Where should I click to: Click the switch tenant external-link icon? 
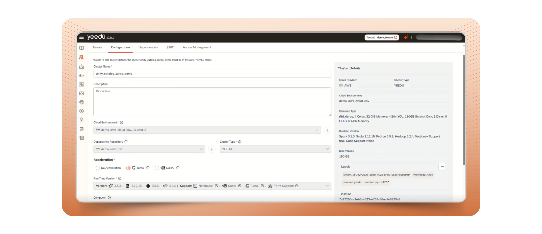(x=396, y=37)
